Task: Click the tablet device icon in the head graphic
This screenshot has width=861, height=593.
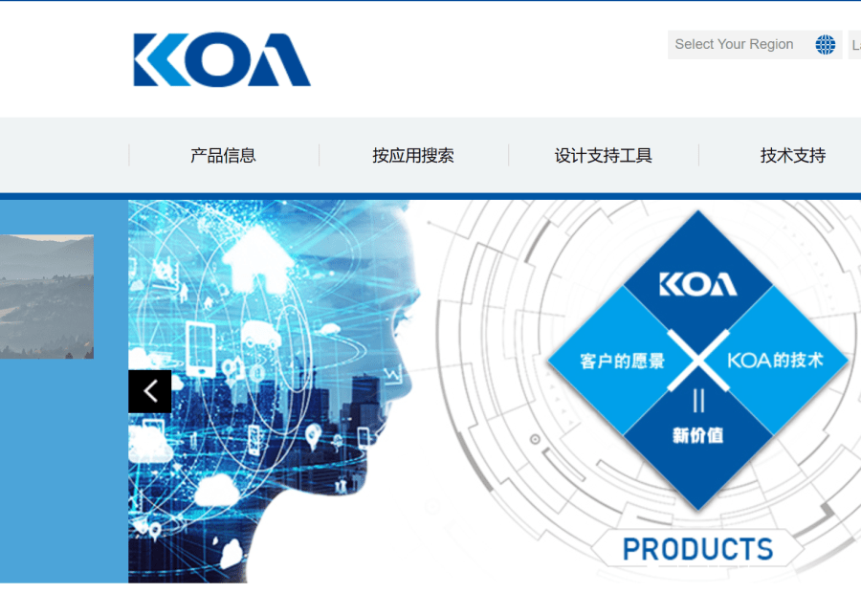Action: point(201,348)
